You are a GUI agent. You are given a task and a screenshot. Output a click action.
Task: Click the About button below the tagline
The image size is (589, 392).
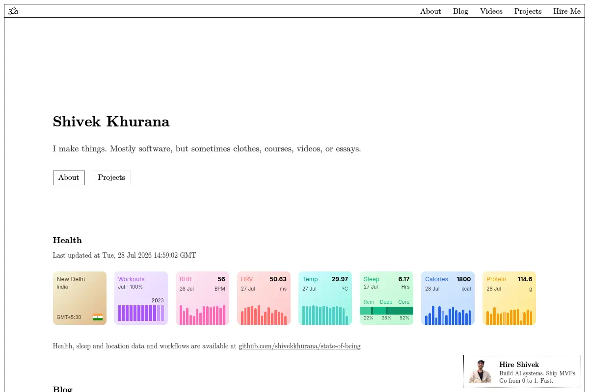[69, 177]
